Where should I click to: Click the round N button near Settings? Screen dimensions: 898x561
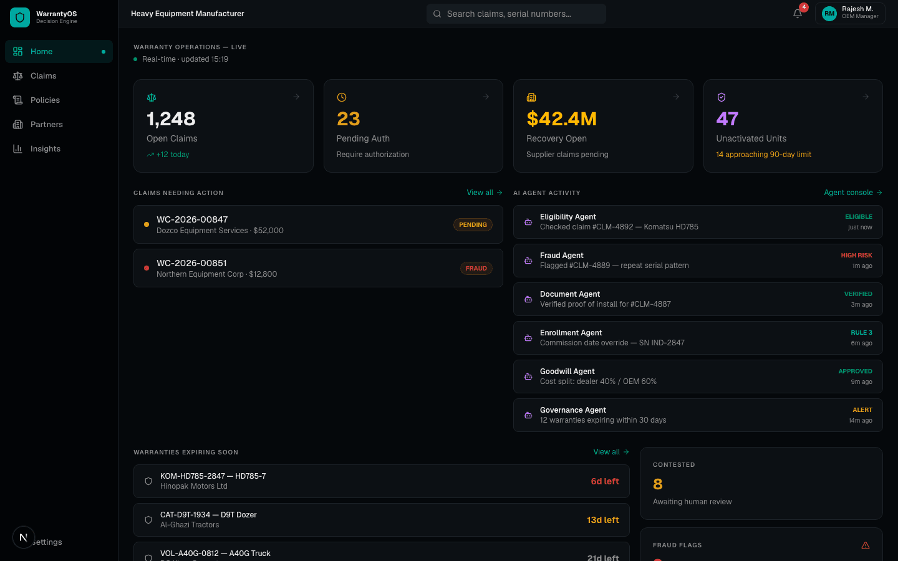pos(23,537)
